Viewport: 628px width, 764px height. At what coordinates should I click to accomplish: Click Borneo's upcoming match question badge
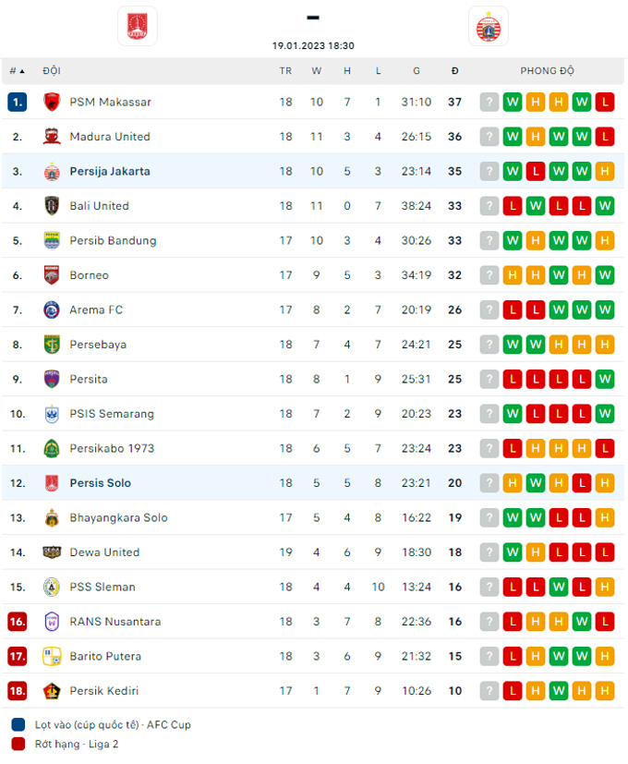[x=489, y=275]
